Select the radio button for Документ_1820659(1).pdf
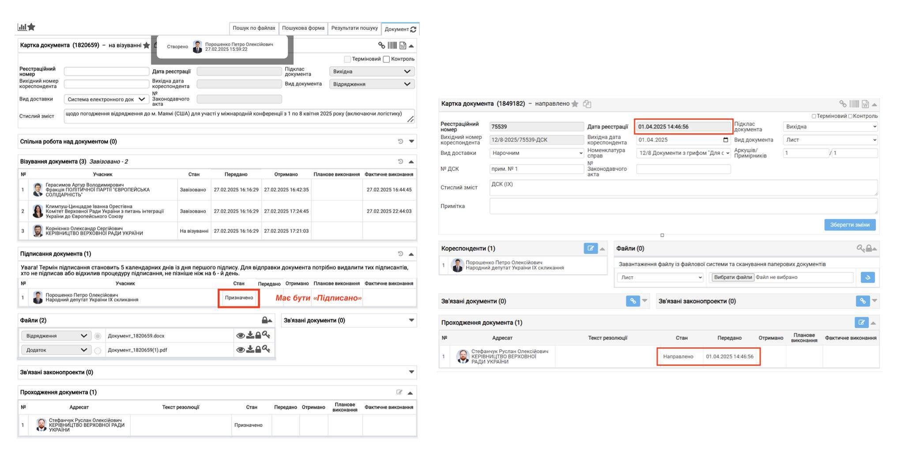 [98, 351]
